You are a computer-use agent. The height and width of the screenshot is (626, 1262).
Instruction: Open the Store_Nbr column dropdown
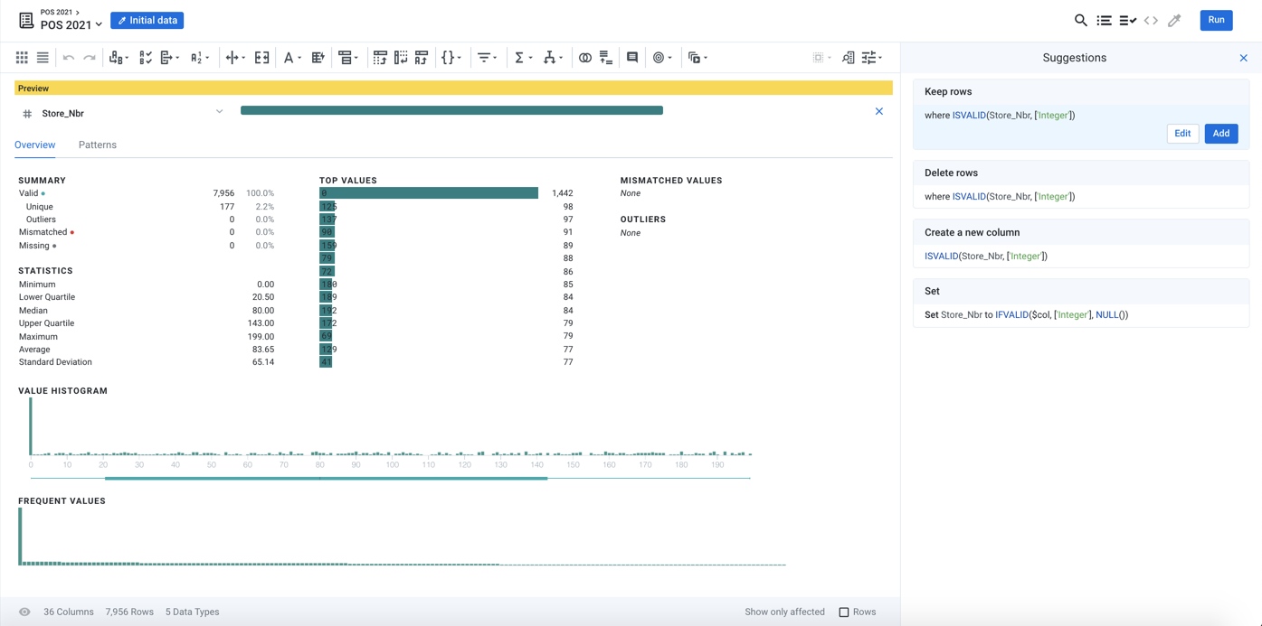tap(219, 112)
